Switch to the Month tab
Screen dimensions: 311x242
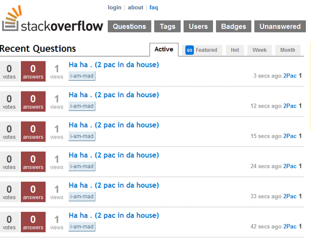[288, 50]
